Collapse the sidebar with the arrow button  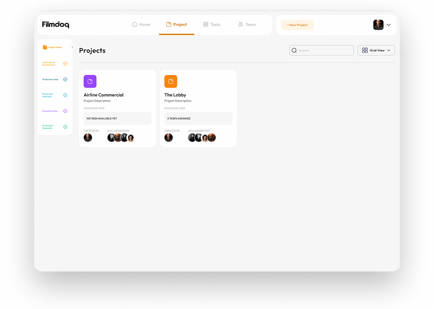point(72,47)
